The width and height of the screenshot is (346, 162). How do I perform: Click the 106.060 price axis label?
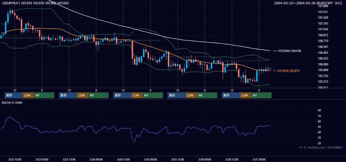pos(323,64)
